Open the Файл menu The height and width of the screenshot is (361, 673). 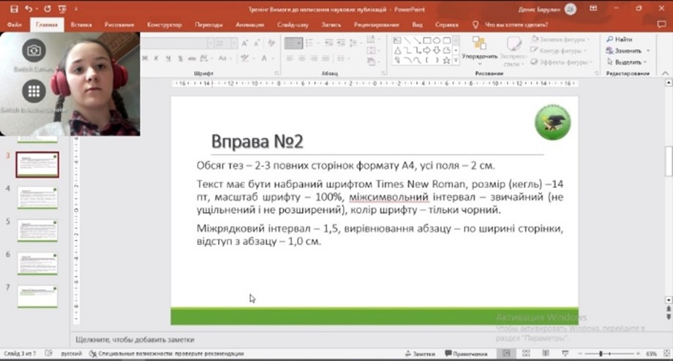14,24
